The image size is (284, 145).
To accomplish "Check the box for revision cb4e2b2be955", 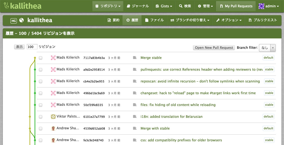I will pos(41,82).
